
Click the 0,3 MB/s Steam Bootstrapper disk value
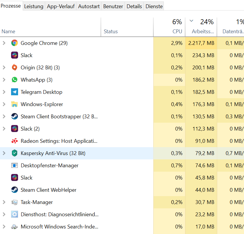coord(235,116)
